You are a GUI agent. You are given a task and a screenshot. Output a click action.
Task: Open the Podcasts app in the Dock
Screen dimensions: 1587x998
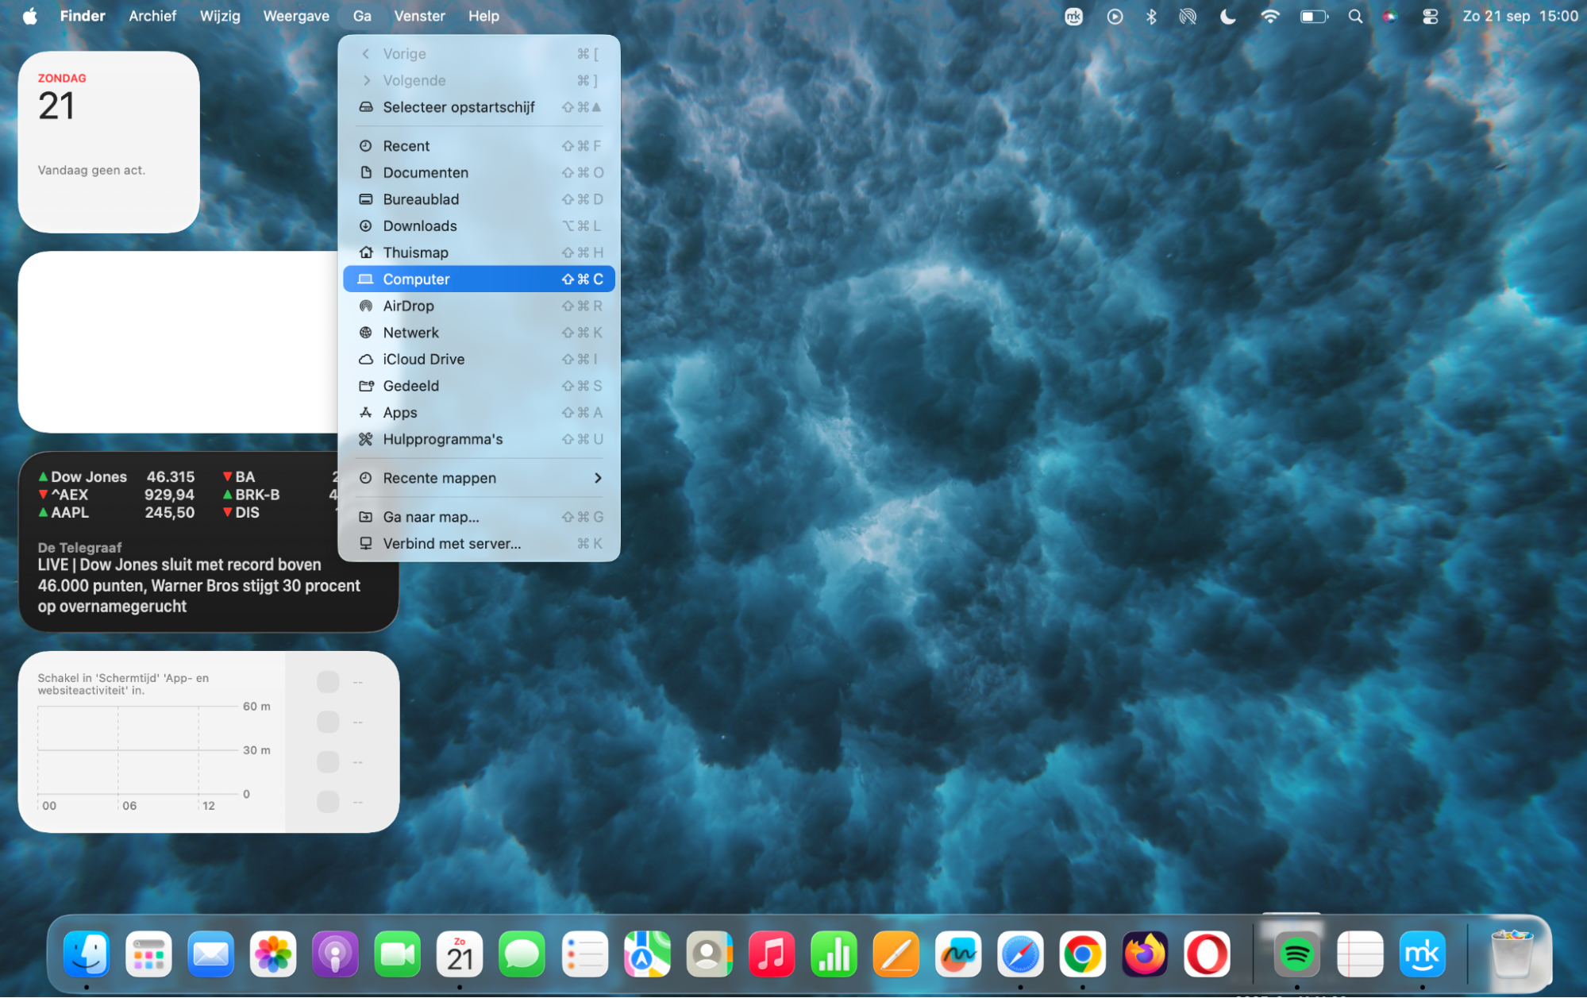334,954
